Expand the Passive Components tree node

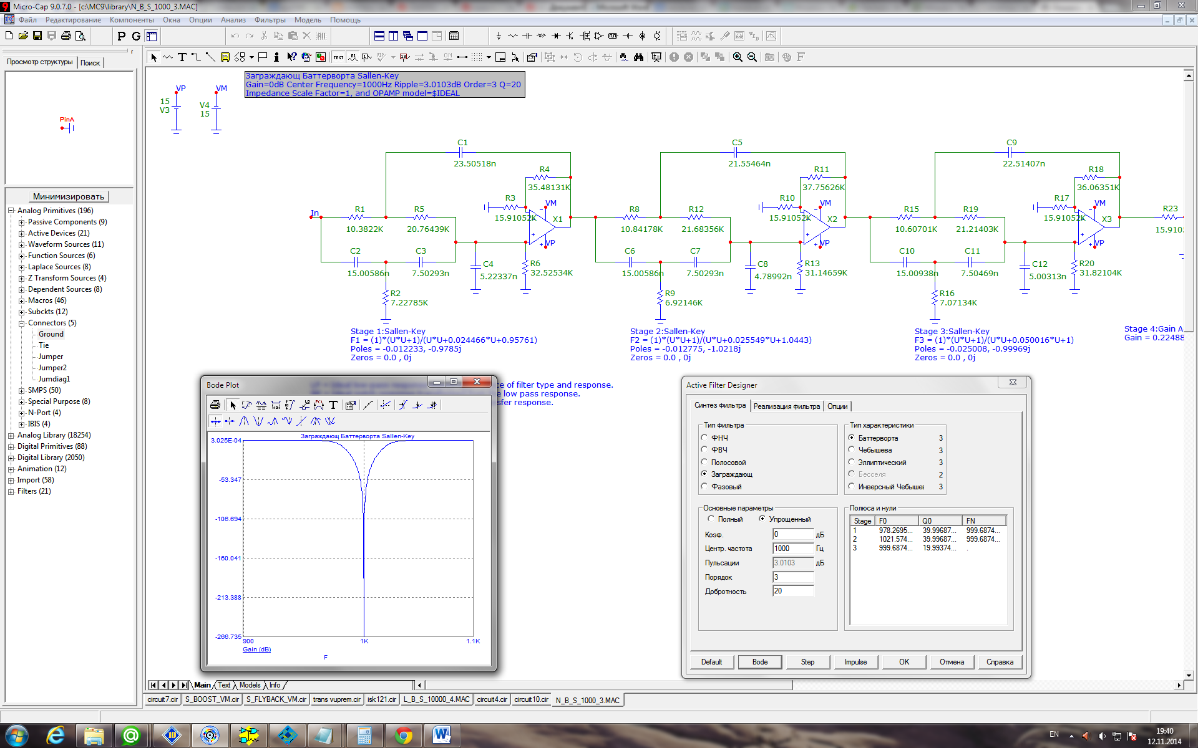click(x=21, y=223)
